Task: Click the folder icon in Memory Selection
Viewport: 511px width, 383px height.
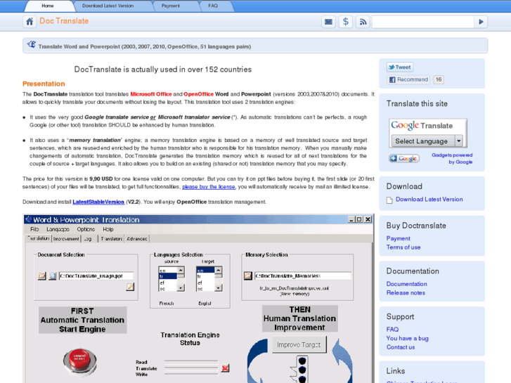Action: tap(248, 275)
